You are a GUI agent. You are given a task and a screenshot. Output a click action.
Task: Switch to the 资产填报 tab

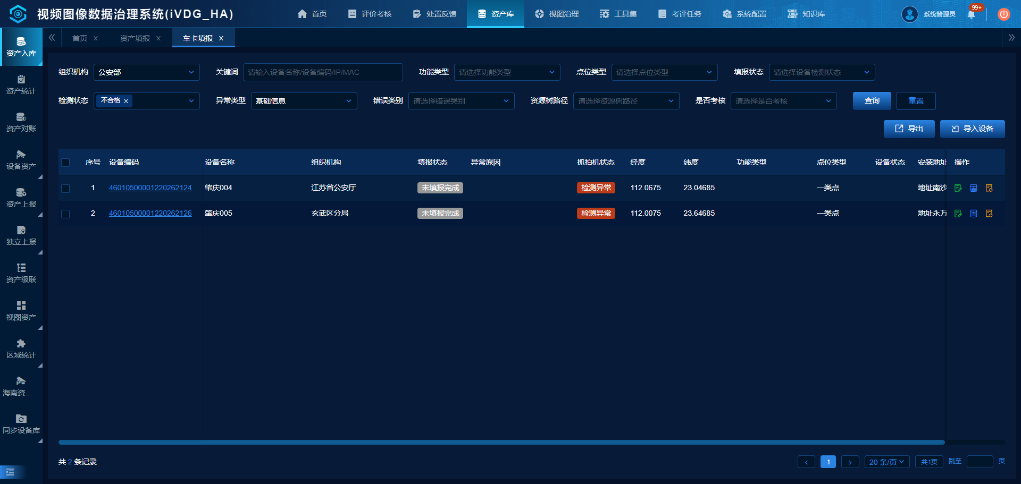[x=135, y=38]
